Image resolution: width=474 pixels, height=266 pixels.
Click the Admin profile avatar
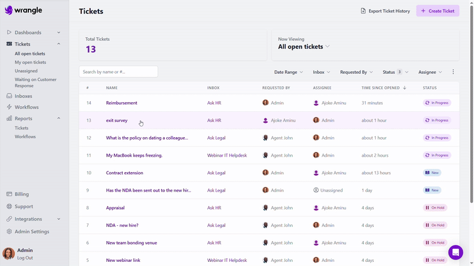click(x=9, y=254)
